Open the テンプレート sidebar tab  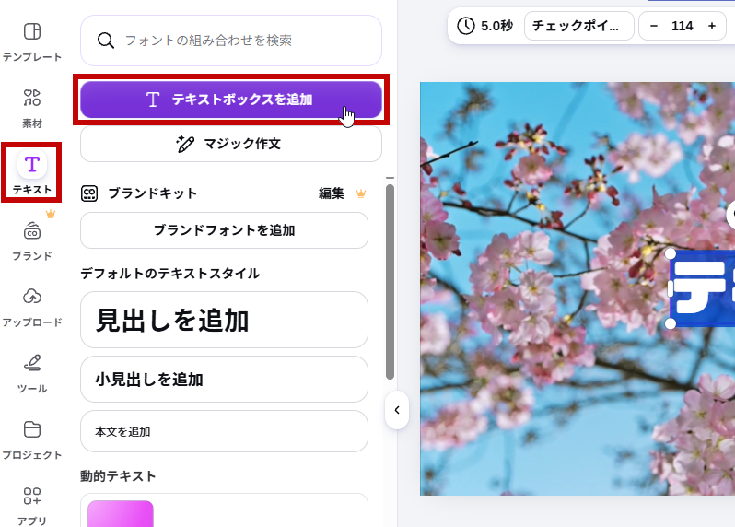click(32, 42)
